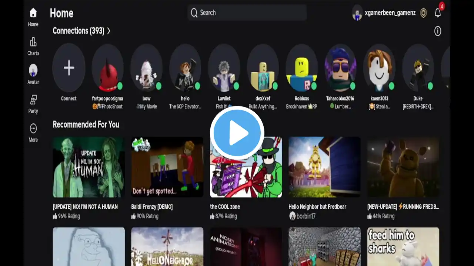The width and height of the screenshot is (474, 266).
Task: Open the RUNNING FREDB... game thumbnail
Action: pos(403,167)
